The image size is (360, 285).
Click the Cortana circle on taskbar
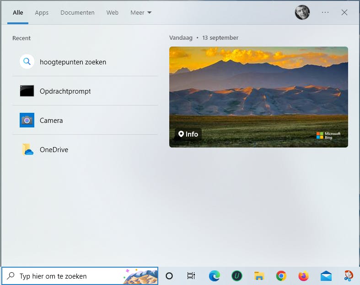coord(169,276)
